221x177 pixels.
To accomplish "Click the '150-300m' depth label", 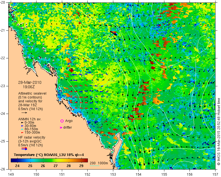I will (x=32, y=133).
